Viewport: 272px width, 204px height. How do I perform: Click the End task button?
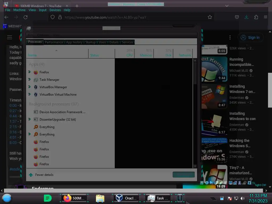point(184,175)
